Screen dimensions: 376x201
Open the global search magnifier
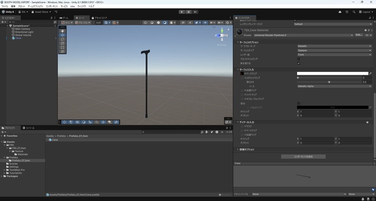pyautogui.click(x=354, y=12)
